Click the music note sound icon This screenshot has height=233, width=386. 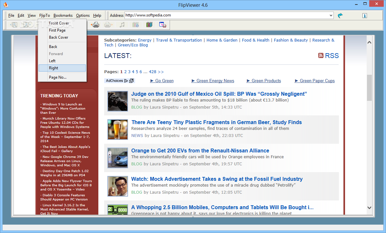122,24
